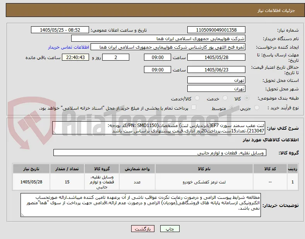This screenshot has width=305, height=239.
Task: Click the buyer notes text area
Action: tap(141, 205)
